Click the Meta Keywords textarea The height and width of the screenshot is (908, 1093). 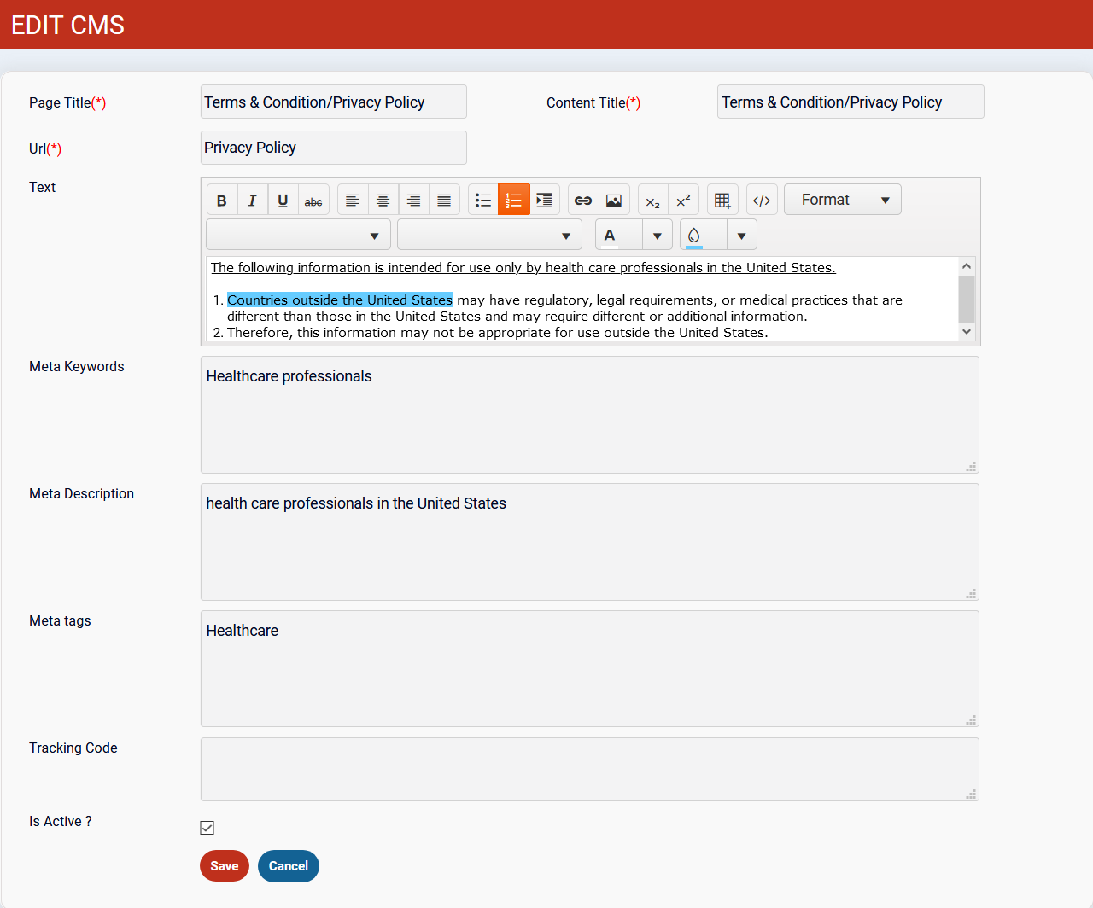click(590, 415)
